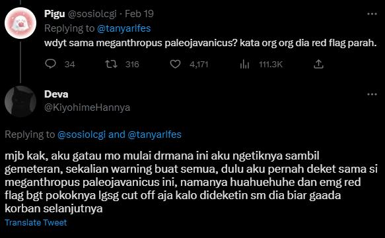Open Deva display name profile

click(x=56, y=94)
